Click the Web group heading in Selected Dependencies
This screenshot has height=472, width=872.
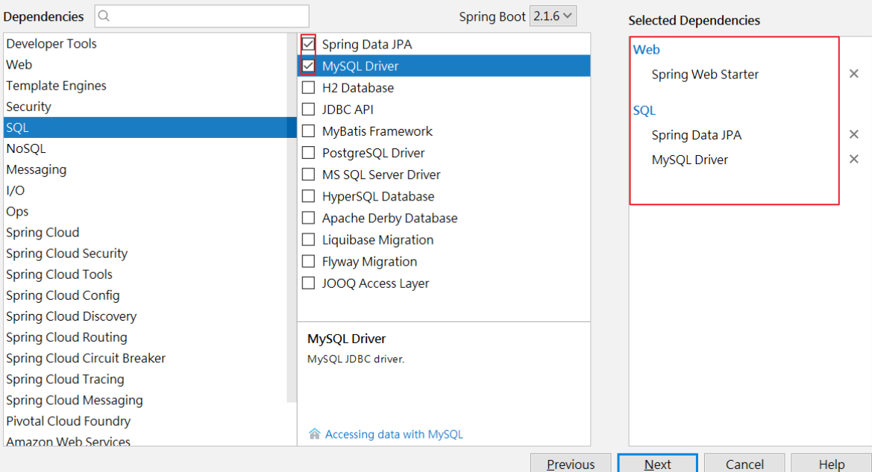(x=646, y=49)
